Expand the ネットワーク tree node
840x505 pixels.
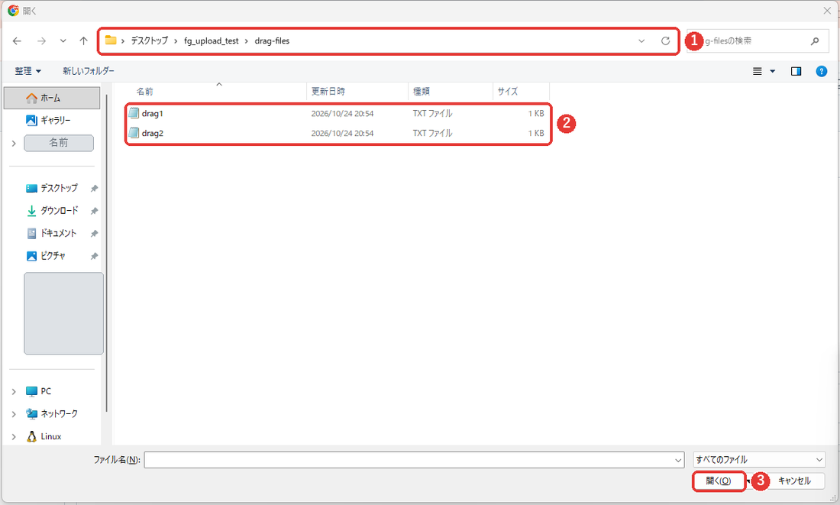pos(14,414)
